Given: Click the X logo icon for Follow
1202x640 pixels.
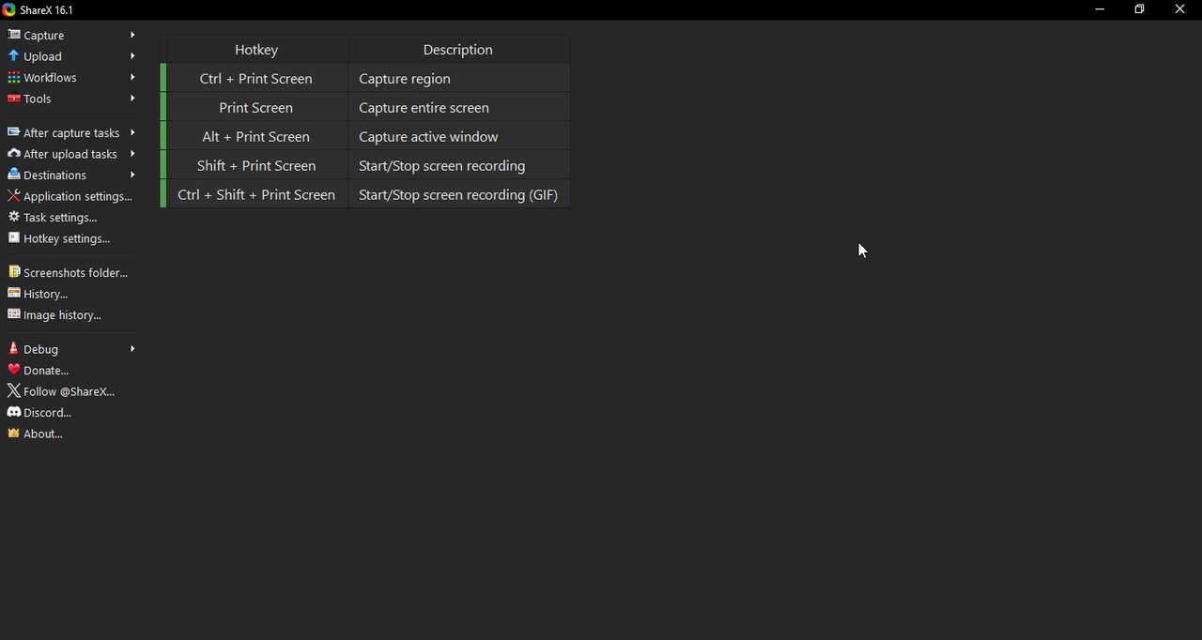Looking at the screenshot, I should 14,390.
